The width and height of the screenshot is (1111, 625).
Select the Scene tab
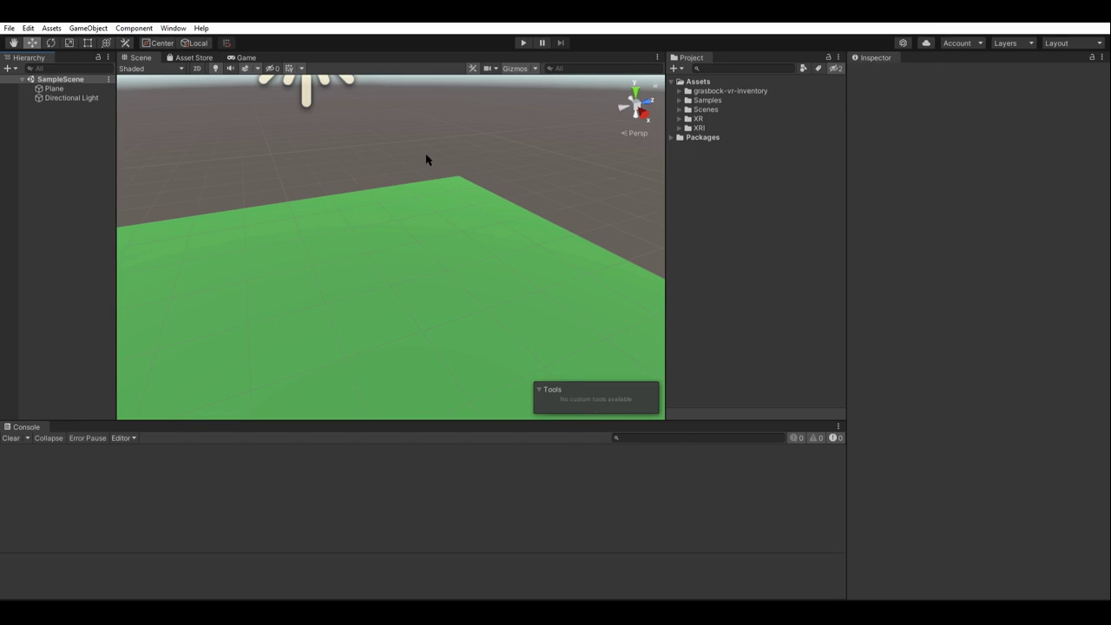pos(136,57)
